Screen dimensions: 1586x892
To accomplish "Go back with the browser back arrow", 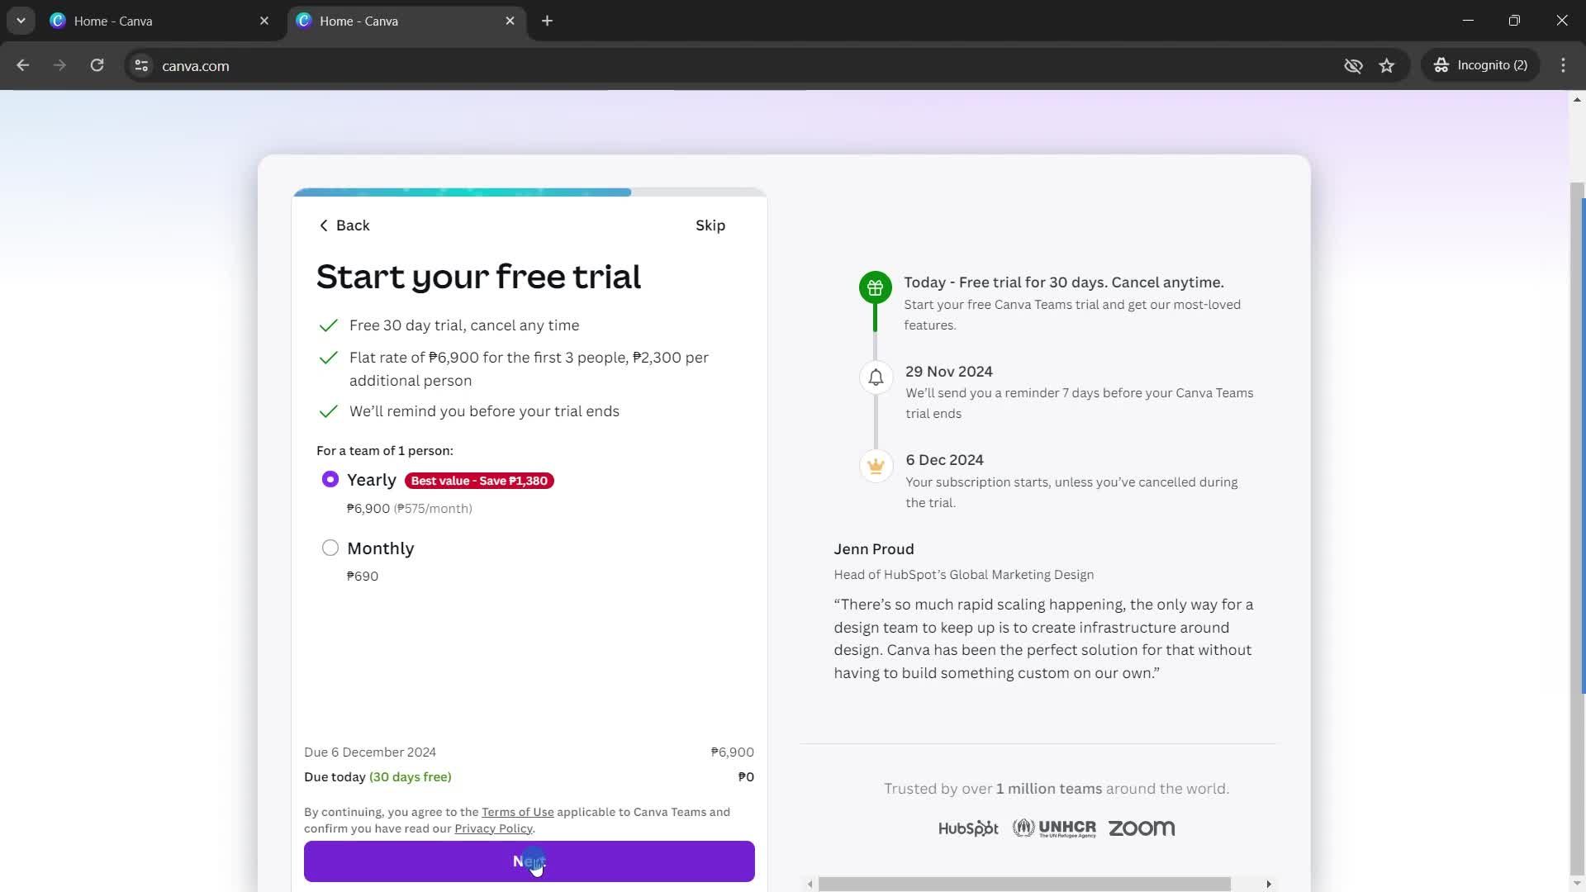I will (x=22, y=65).
